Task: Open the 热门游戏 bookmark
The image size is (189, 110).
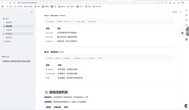Action: pos(97,7)
